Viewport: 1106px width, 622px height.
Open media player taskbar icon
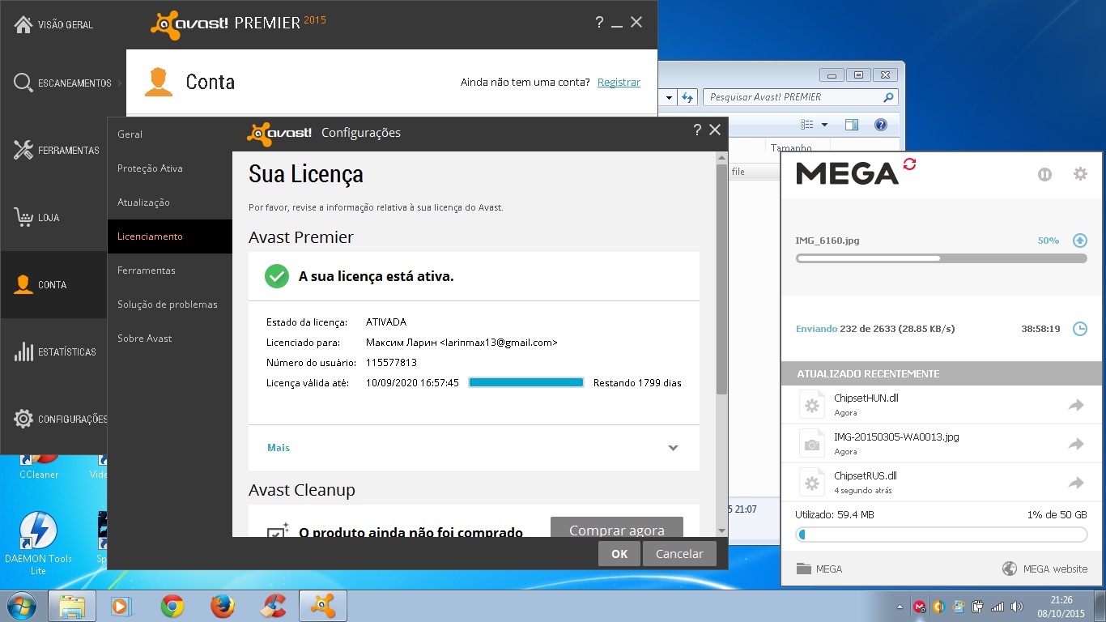pyautogui.click(x=121, y=606)
